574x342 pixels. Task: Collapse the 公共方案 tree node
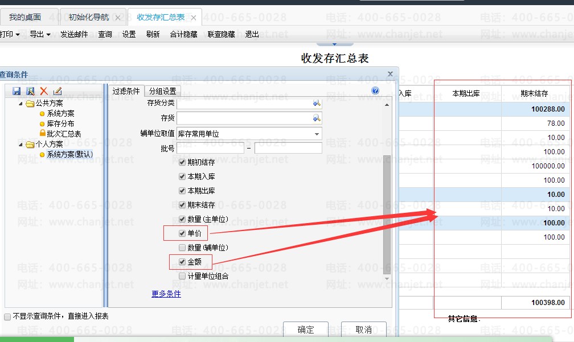coord(20,104)
